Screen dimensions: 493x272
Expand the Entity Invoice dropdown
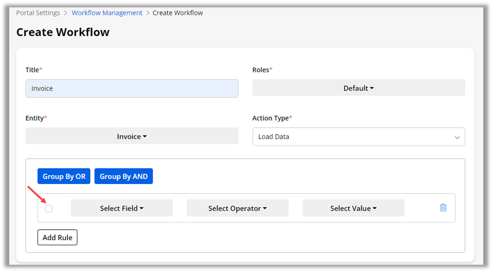tap(132, 136)
